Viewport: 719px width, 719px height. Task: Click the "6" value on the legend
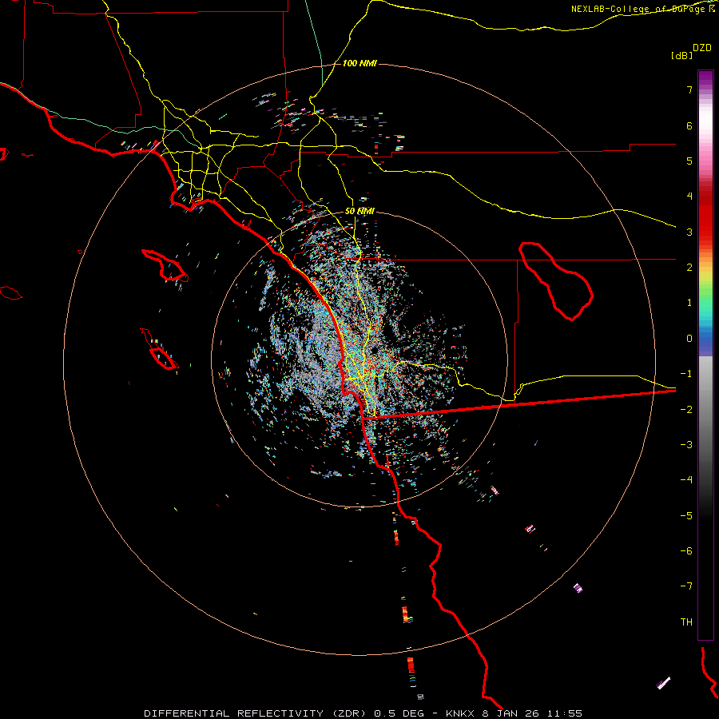[689, 125]
